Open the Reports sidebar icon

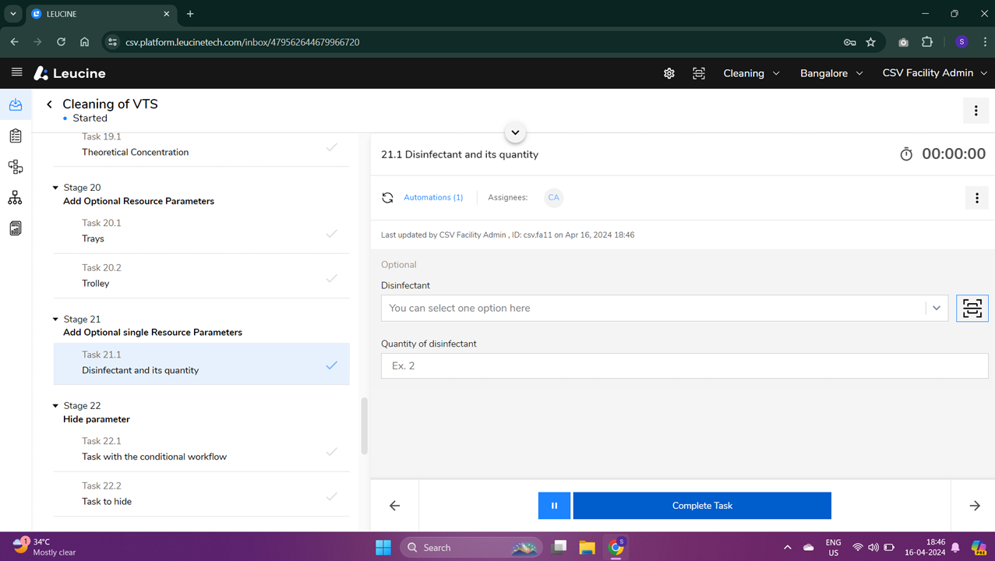pyautogui.click(x=15, y=228)
